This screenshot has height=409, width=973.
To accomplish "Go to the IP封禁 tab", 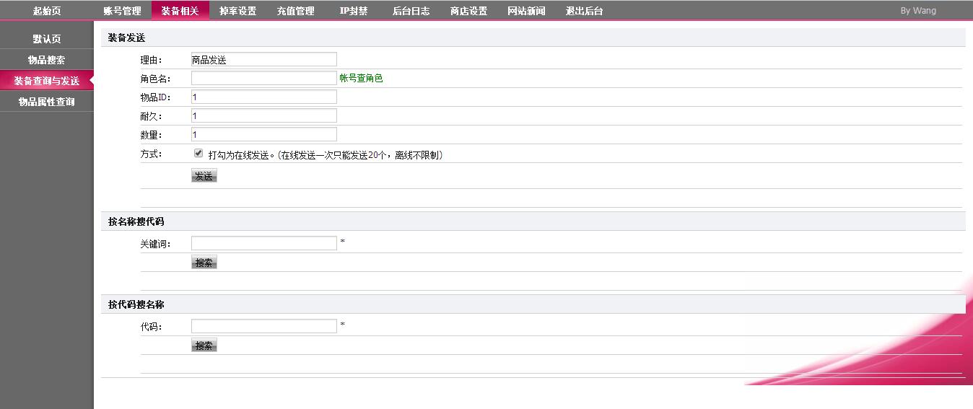I will coord(353,11).
